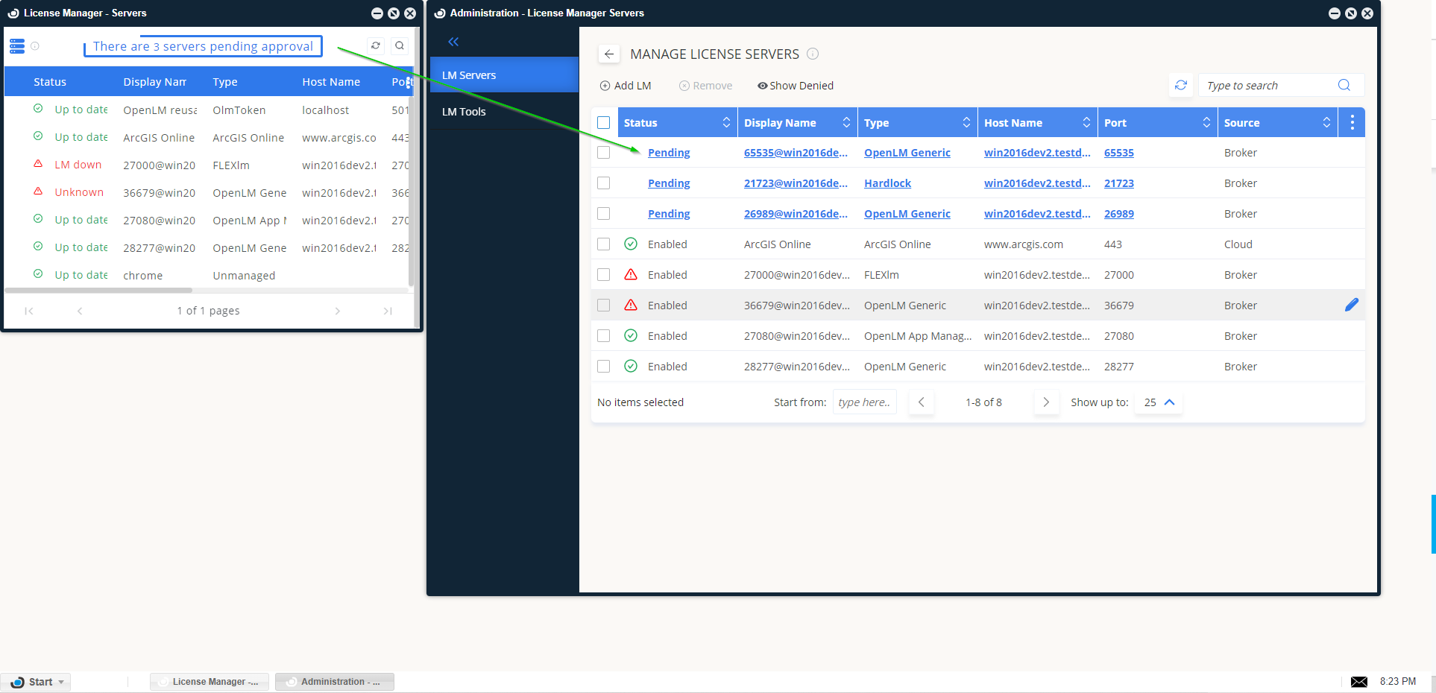Open the hamburger menu in License Manager window

click(17, 46)
